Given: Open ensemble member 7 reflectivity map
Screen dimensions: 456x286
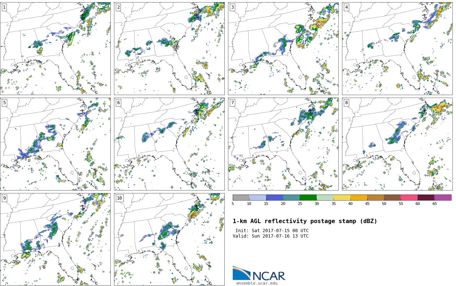Looking at the screenshot, I should [283, 144].
